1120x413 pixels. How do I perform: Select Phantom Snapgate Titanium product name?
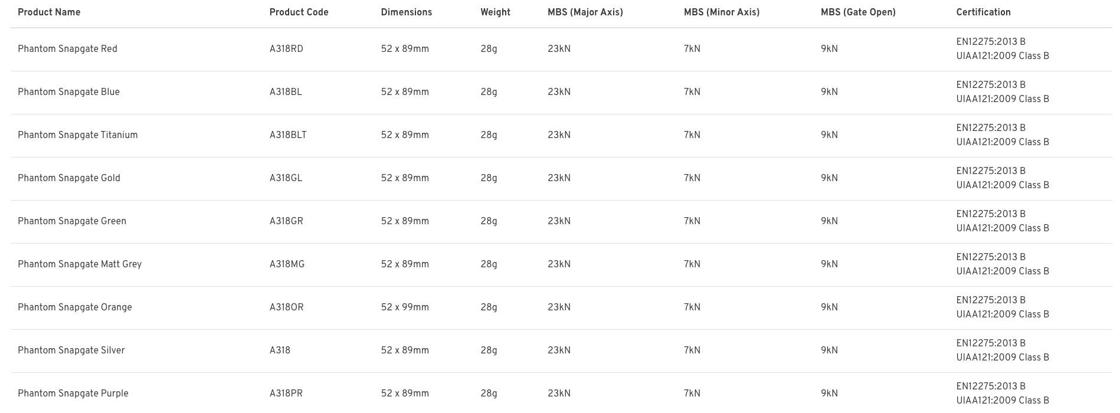pyautogui.click(x=78, y=135)
